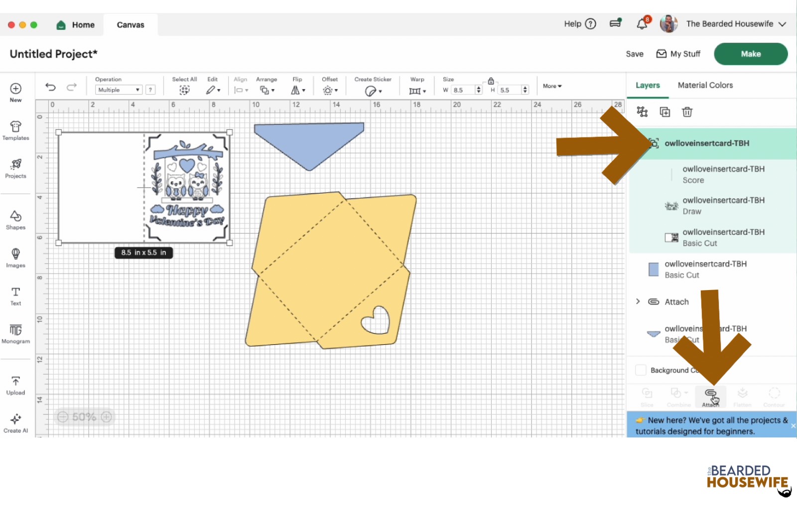The image size is (797, 506).
Task: Click the Attach tool at panel bottom
Action: click(x=710, y=397)
